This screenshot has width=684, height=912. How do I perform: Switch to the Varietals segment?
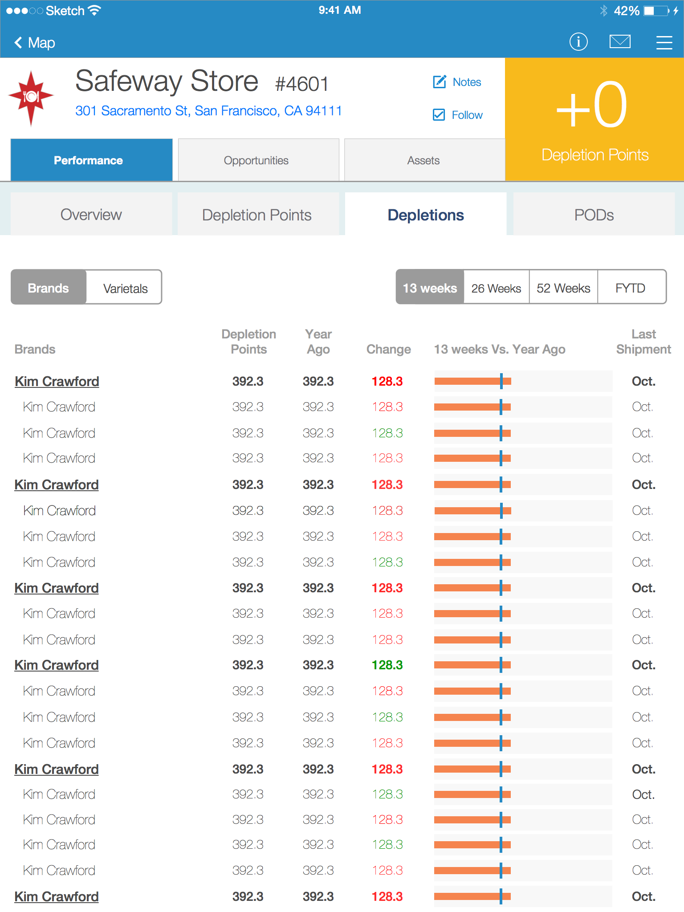(124, 288)
